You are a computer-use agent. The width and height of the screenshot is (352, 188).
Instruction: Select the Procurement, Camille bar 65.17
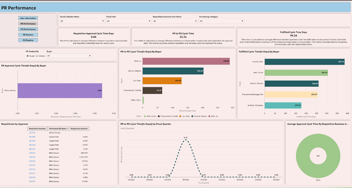(x=152, y=90)
